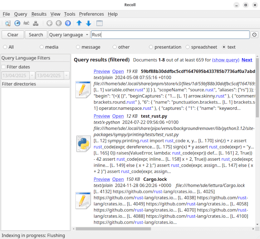Screen dimensions: 260x239
Task: Sort results by date ascending up arrow
Action: tap(79, 23)
